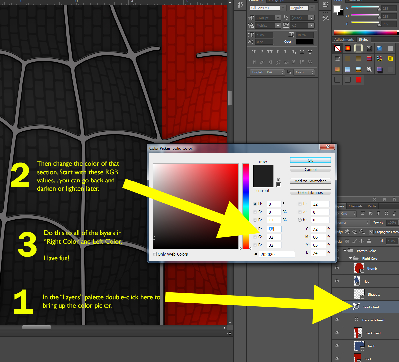This screenshot has width=399, height=362.
Task: Open the Metrics kerning dropdown
Action: pyautogui.click(x=278, y=25)
